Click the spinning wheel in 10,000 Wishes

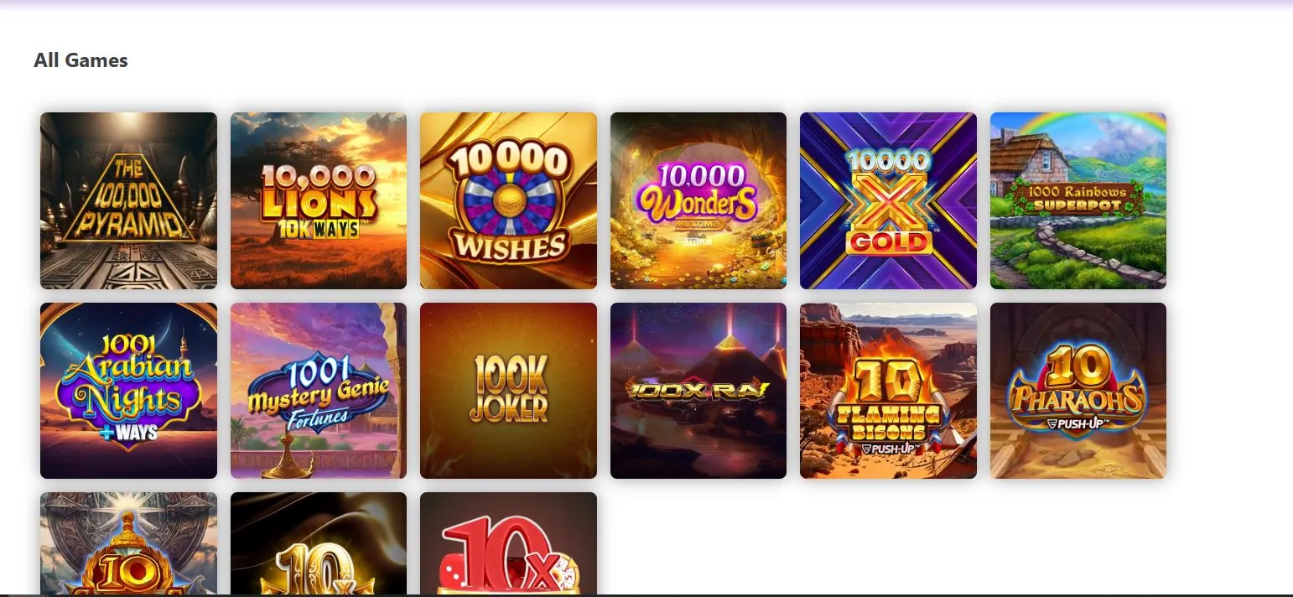(x=509, y=198)
